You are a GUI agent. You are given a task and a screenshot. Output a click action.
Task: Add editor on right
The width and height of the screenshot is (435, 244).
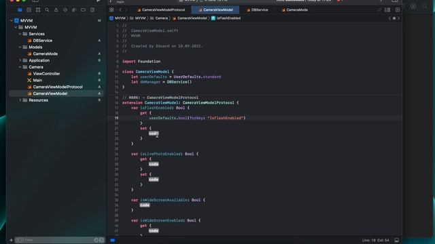tap(398, 10)
